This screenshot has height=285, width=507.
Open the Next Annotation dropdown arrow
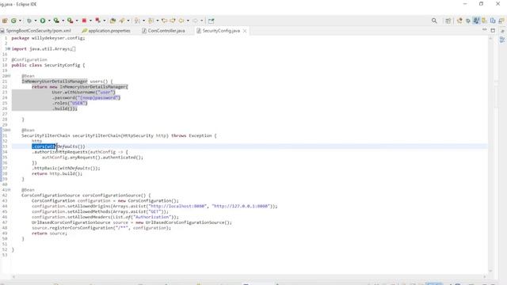click(143, 21)
